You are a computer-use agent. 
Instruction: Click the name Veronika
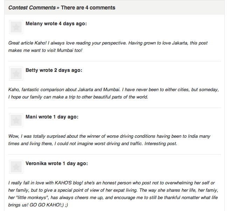point(36,163)
